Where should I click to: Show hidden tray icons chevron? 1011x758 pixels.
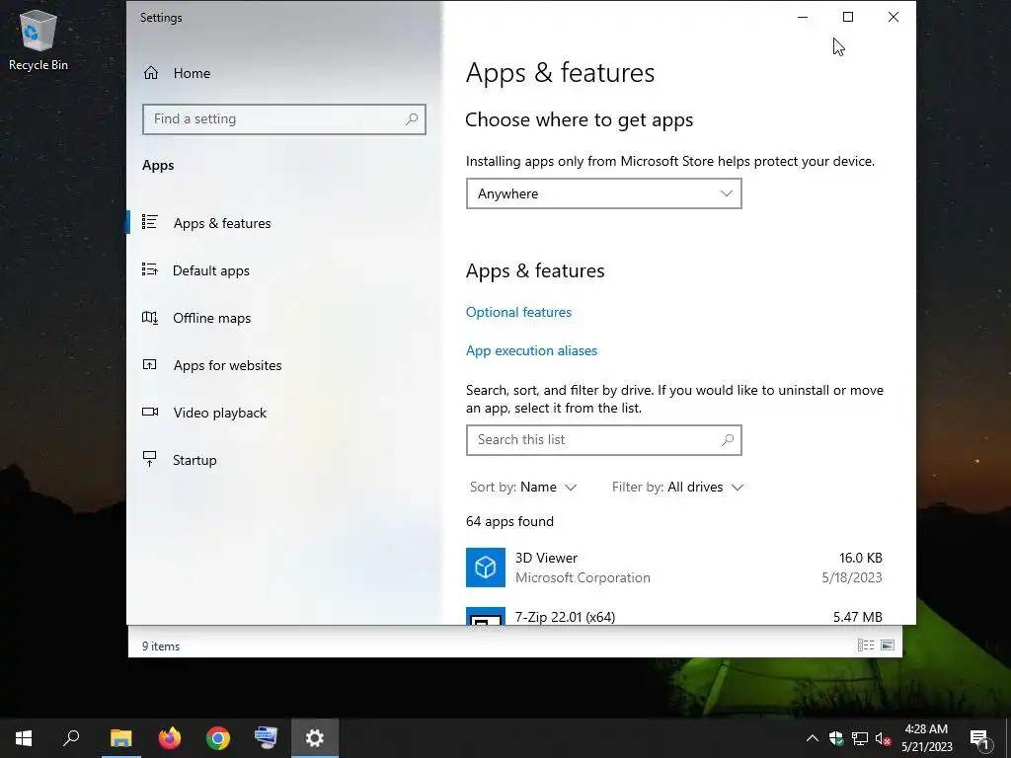(813, 738)
